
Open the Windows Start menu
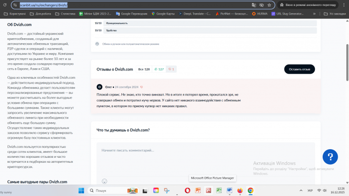[81, 191]
